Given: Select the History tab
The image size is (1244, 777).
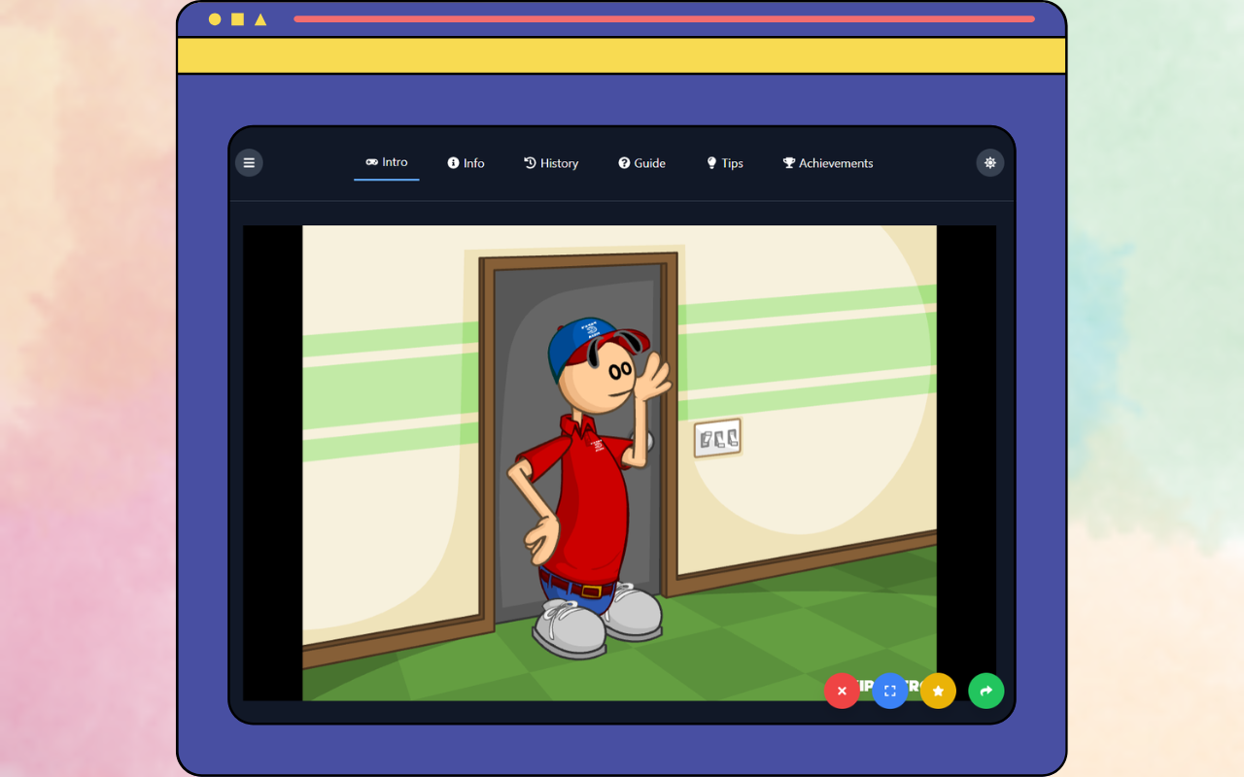Looking at the screenshot, I should (551, 162).
